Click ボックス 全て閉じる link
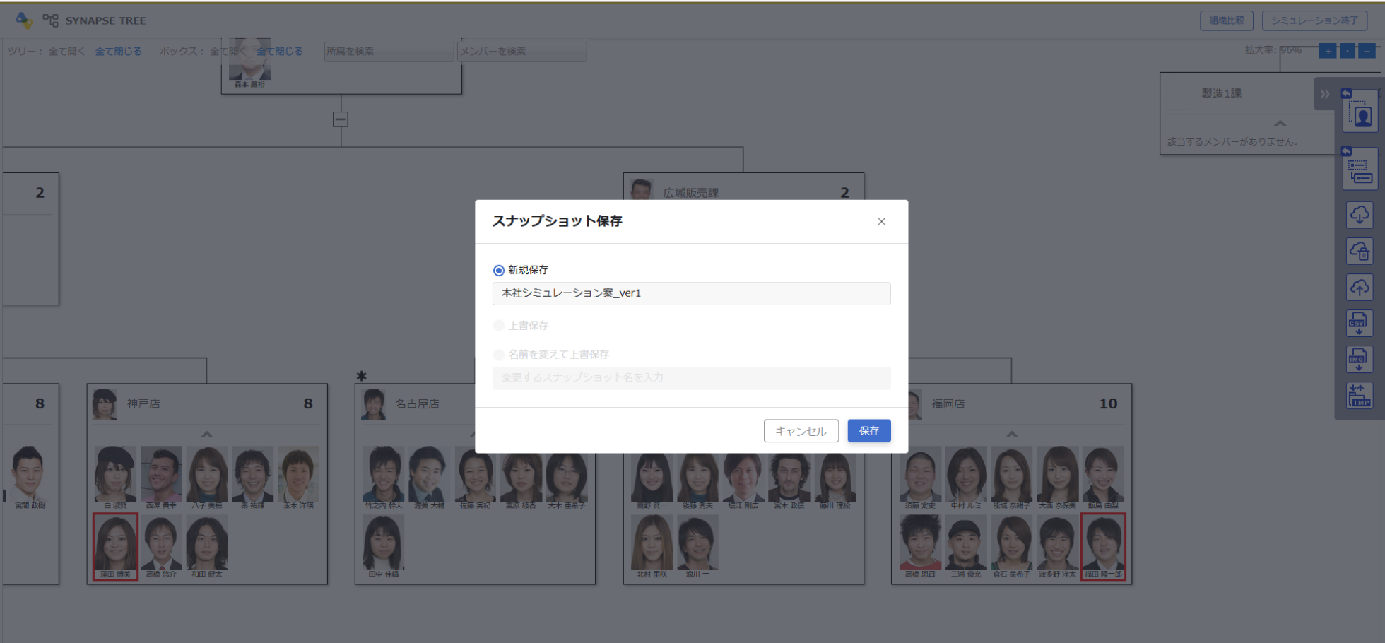Screen dimensions: 1385x643 click(x=279, y=52)
